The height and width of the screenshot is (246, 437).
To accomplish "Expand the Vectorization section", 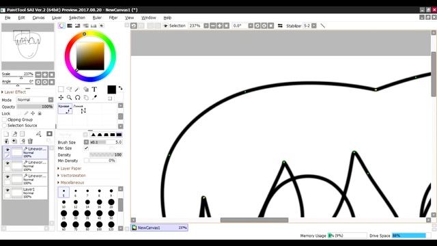I will (72, 176).
